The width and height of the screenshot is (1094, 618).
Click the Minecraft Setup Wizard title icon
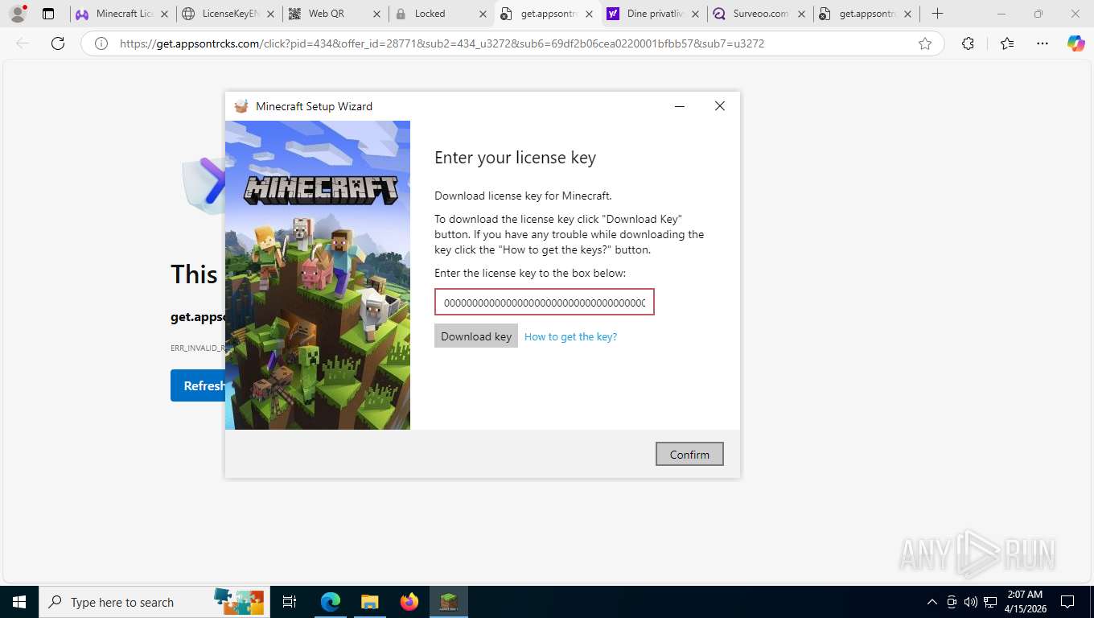(241, 106)
